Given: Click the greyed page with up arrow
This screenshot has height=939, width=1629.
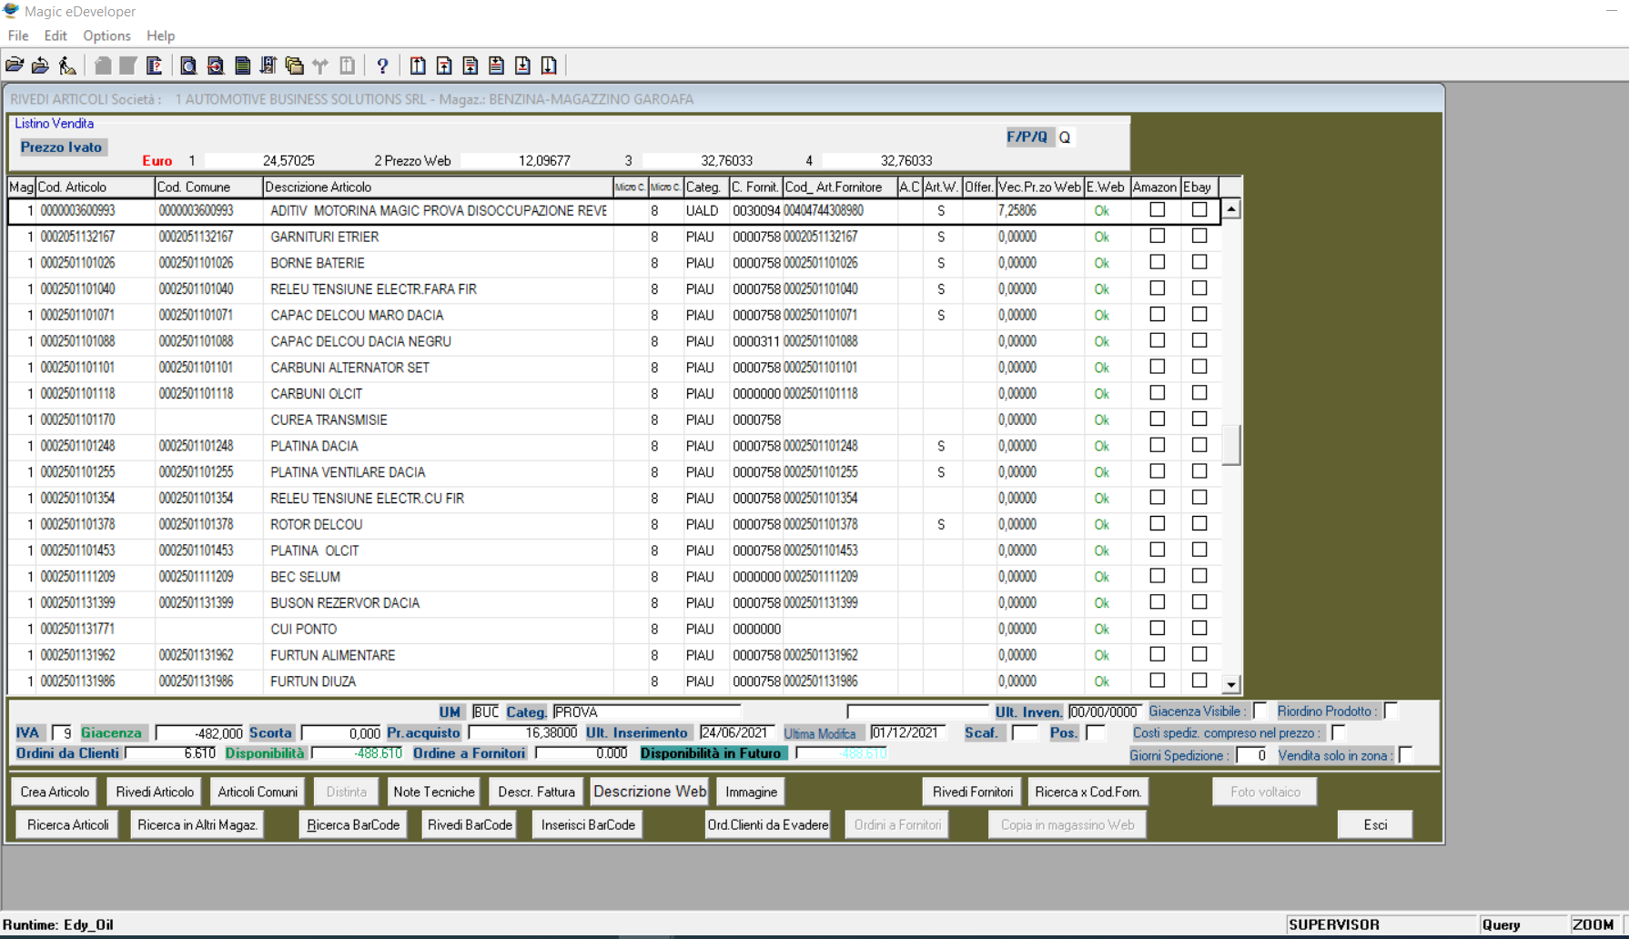Looking at the screenshot, I should [348, 66].
